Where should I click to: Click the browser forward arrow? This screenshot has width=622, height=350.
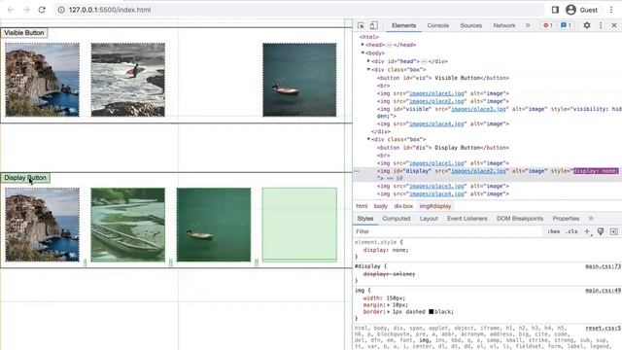click(26, 10)
